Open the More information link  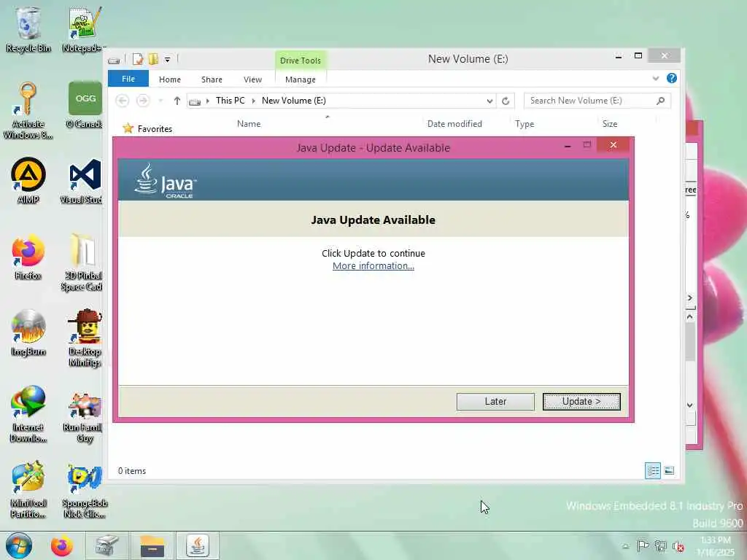coord(373,265)
